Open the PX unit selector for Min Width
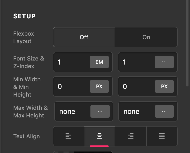Screen dimensions: 190x153 point(99,86)
